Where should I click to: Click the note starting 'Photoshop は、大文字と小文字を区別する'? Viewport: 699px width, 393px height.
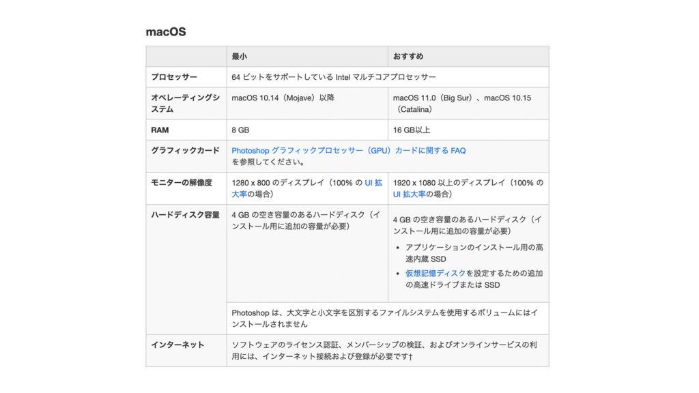pyautogui.click(x=385, y=319)
